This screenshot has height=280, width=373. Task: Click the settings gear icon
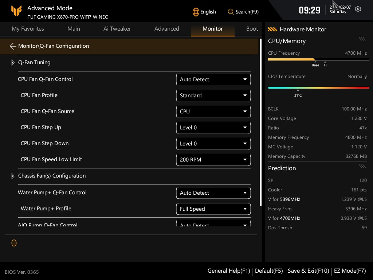[358, 9]
